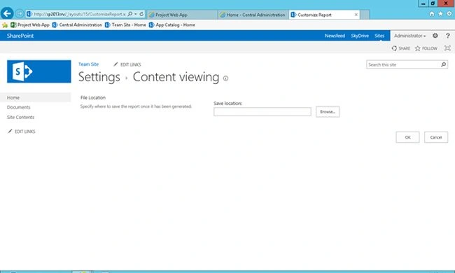Click the SharePoint brand text
The height and width of the screenshot is (273, 455).
(x=20, y=36)
